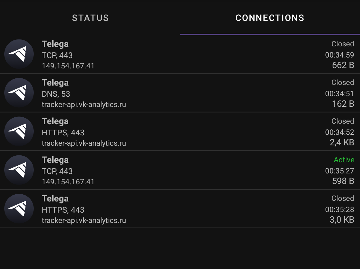Viewport: 360px width, 269px height.
Task: Tap the Telega icon of the 2,4 KB connection
Action: (x=19, y=131)
